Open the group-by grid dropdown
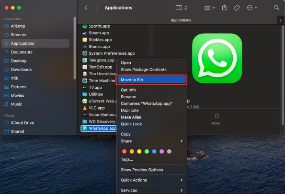This screenshot has height=194, width=285. 210,8
